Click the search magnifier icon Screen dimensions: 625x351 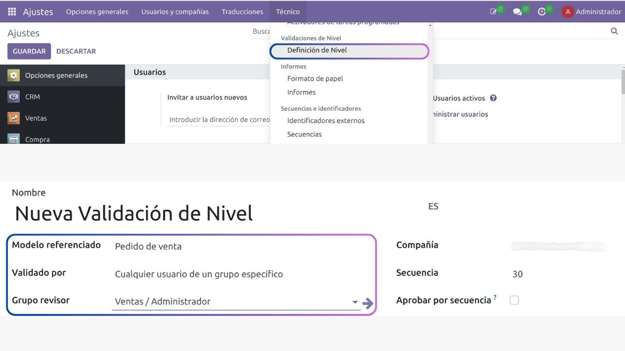pos(614,31)
